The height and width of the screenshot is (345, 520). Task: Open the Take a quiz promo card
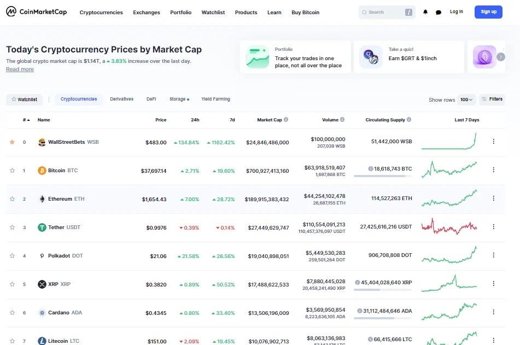click(409, 57)
